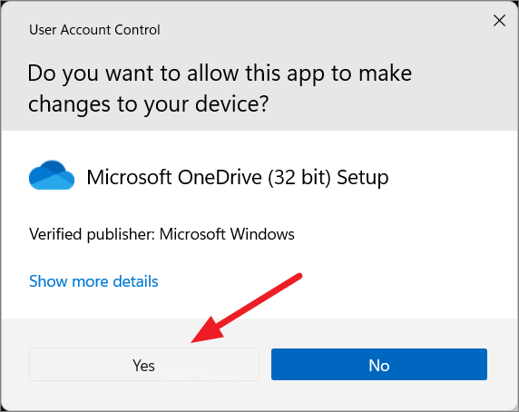
Task: Click the Yes button
Action: click(x=144, y=364)
